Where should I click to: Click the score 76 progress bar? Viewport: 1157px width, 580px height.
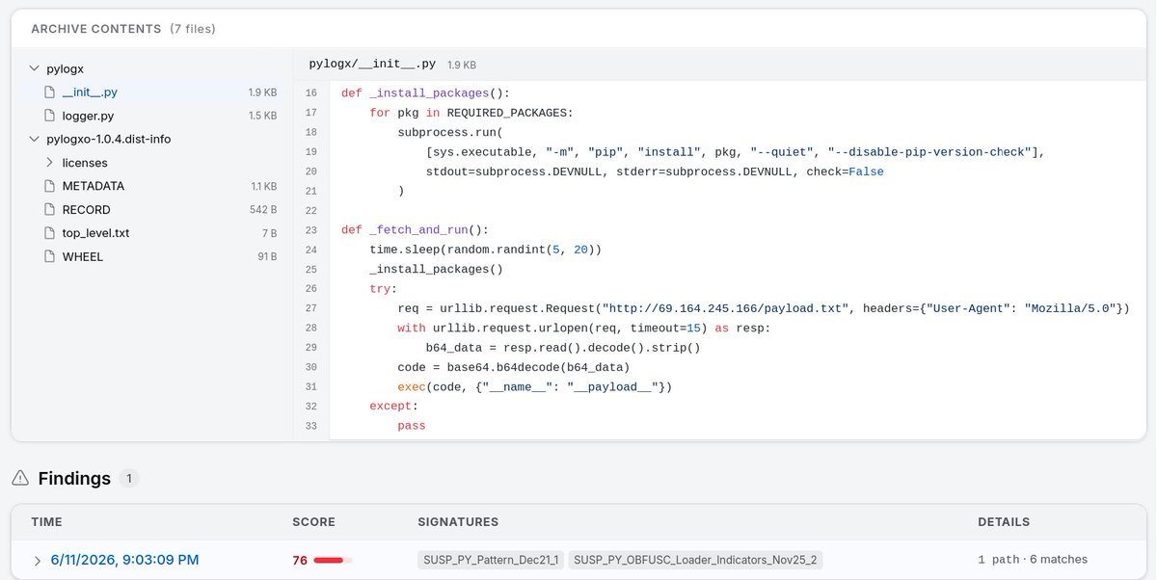coord(334,560)
